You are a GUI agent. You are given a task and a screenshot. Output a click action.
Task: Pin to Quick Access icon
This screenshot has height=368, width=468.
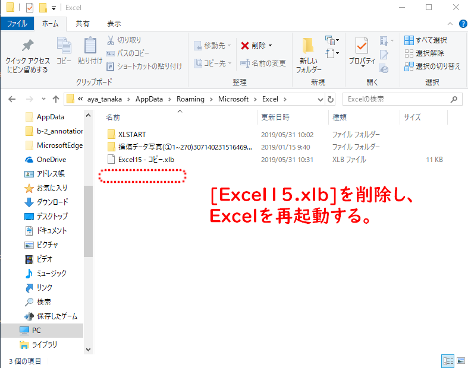tap(28, 46)
